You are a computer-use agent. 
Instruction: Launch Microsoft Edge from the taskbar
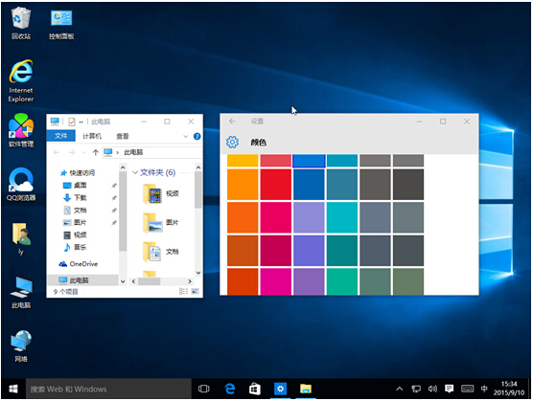click(x=230, y=389)
